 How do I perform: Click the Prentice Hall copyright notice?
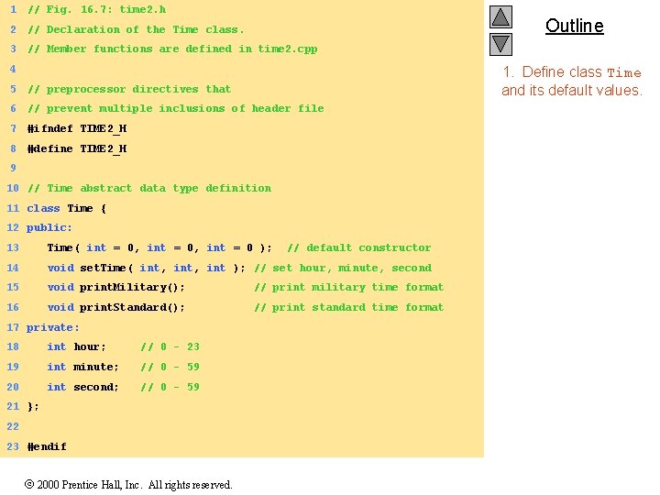pyautogui.click(x=128, y=485)
